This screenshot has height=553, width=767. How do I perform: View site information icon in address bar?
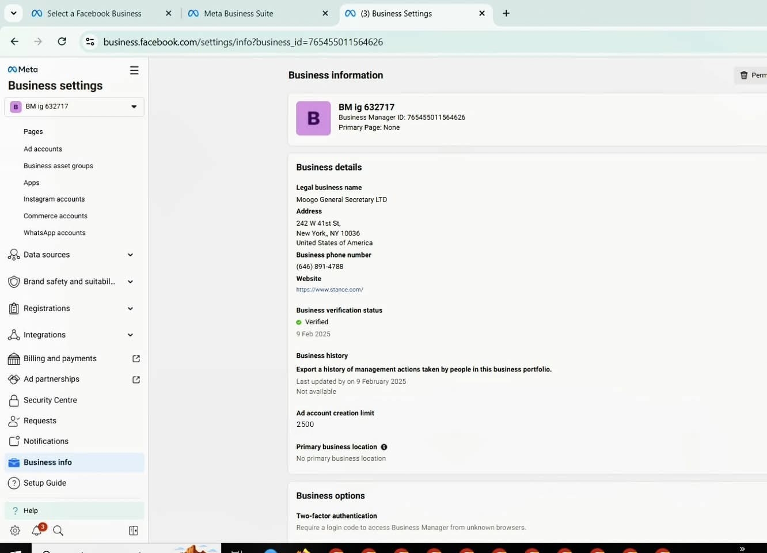point(90,41)
